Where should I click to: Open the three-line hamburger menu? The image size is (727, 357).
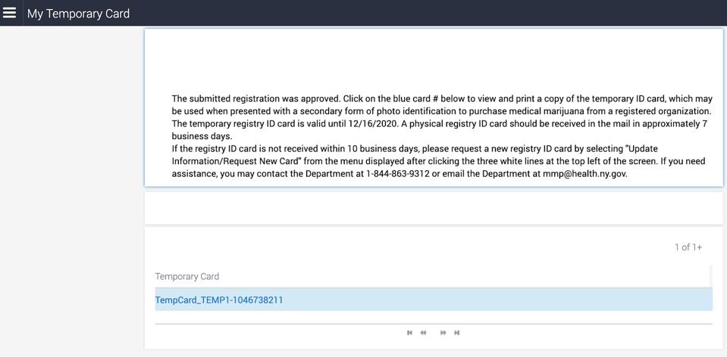point(10,13)
